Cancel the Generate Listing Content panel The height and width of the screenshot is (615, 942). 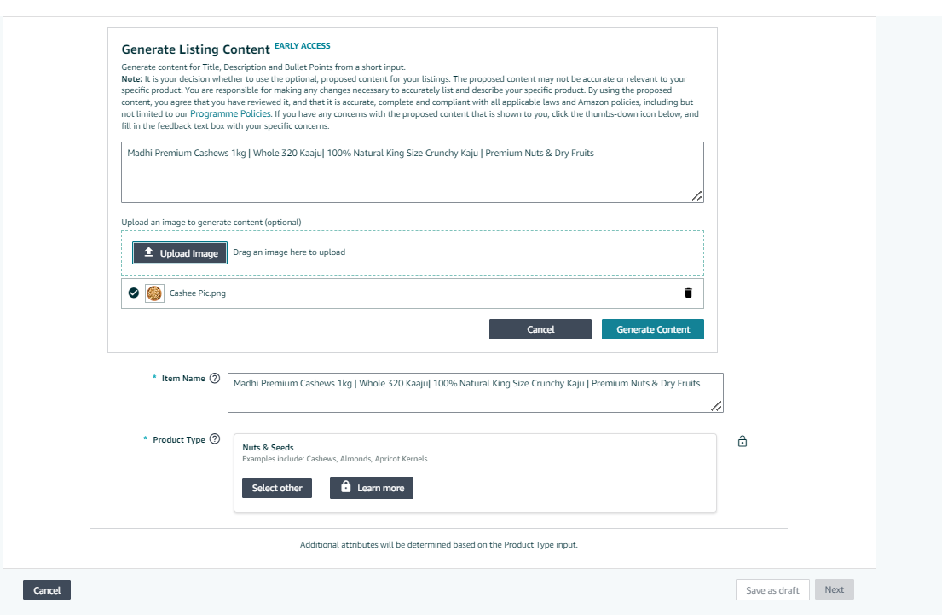click(540, 329)
